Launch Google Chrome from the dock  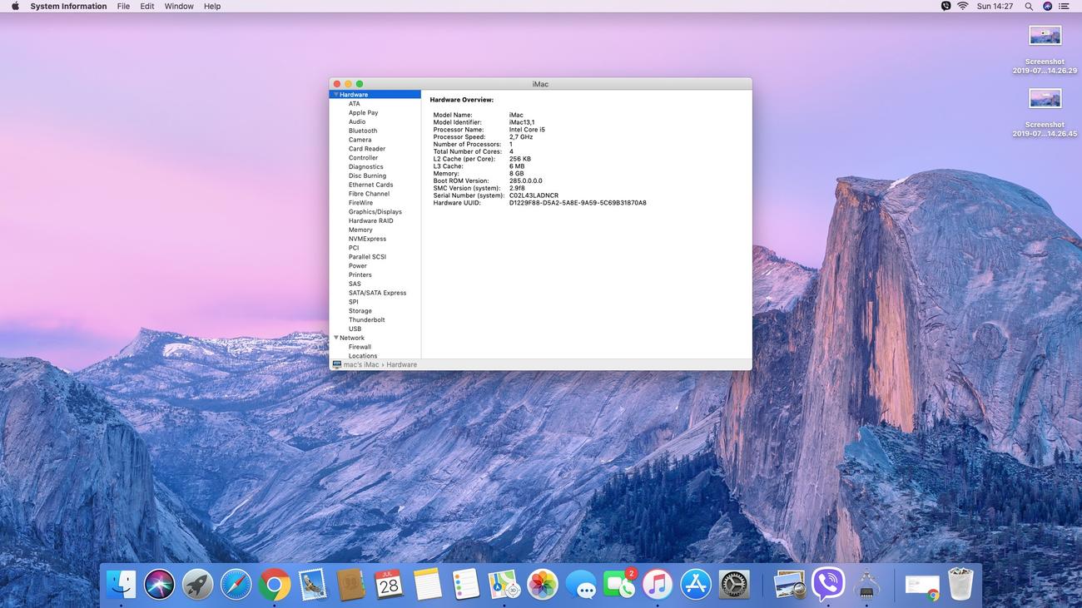[274, 585]
